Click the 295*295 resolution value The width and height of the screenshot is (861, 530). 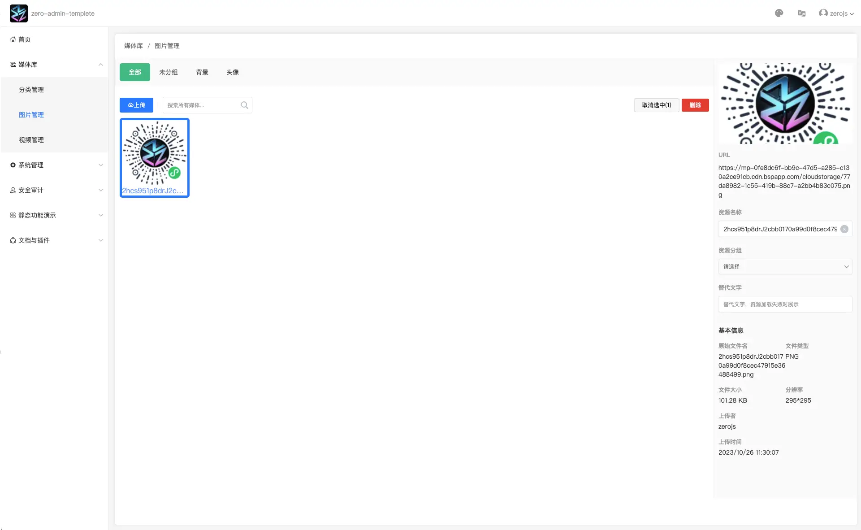798,400
